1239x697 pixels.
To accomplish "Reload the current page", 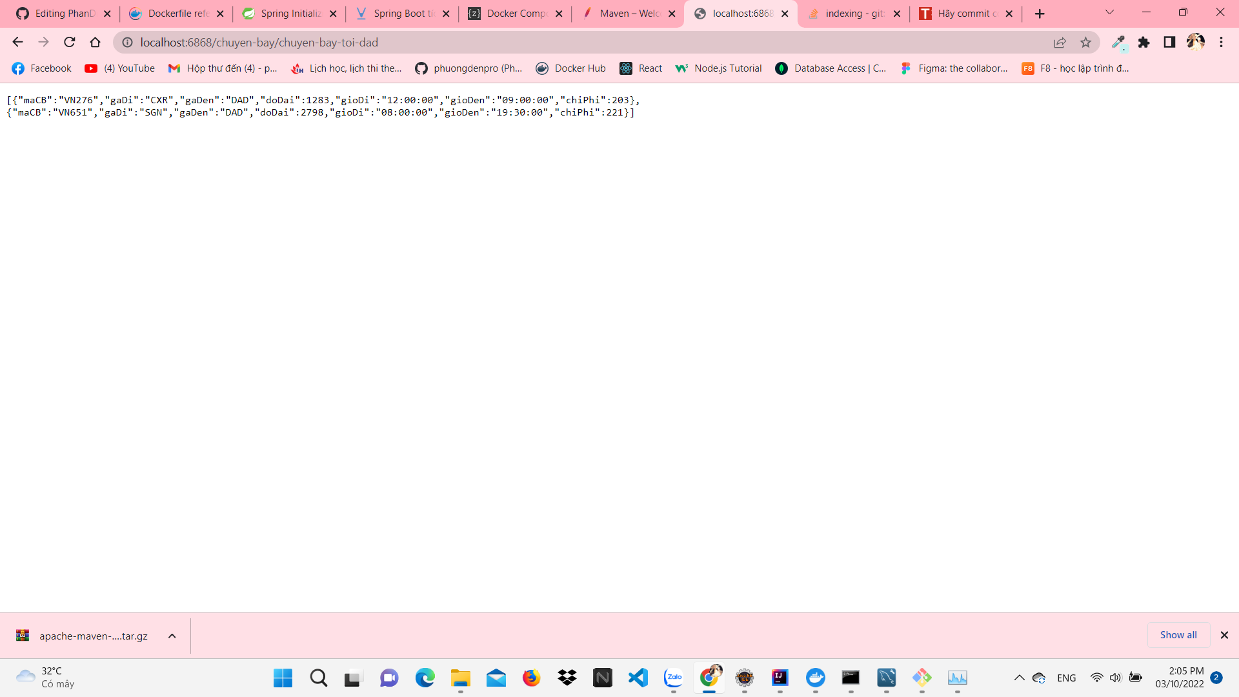I will point(69,42).
